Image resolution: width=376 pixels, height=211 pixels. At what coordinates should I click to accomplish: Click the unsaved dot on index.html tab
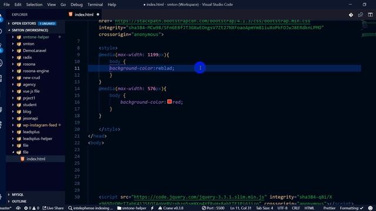point(98,15)
